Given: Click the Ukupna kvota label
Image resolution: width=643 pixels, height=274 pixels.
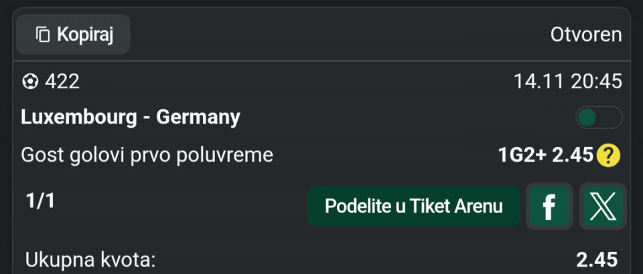Looking at the screenshot, I should click(90, 260).
